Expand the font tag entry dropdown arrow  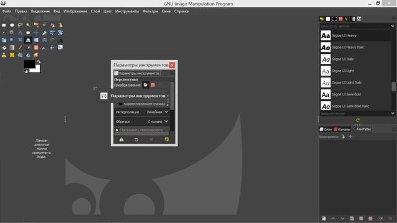click(x=393, y=113)
